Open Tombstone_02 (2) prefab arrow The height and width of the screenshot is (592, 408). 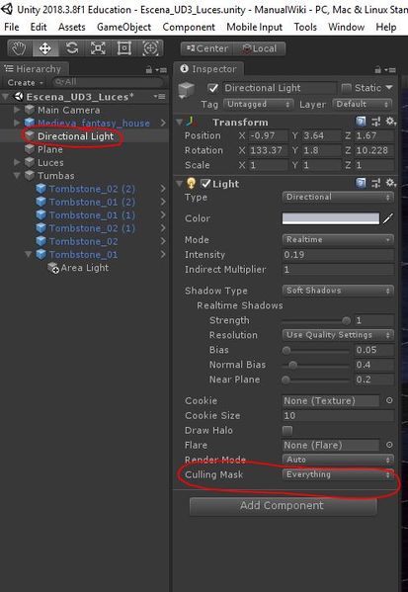[x=163, y=189]
